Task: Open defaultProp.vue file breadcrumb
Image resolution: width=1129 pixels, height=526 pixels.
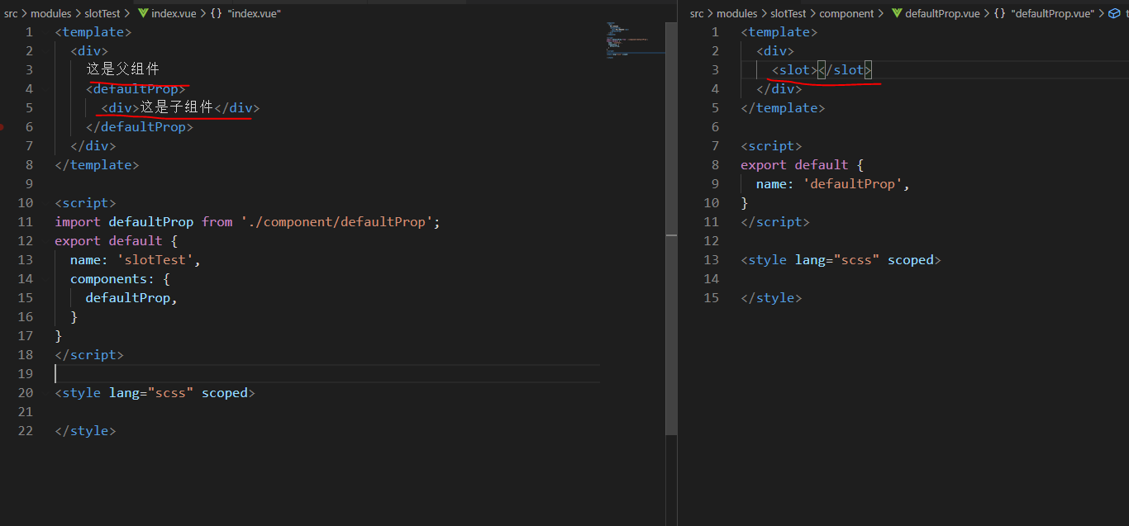Action: point(942,13)
